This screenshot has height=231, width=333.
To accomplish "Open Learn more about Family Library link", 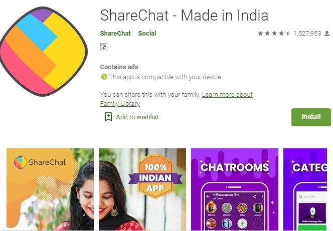I will click(x=176, y=99).
